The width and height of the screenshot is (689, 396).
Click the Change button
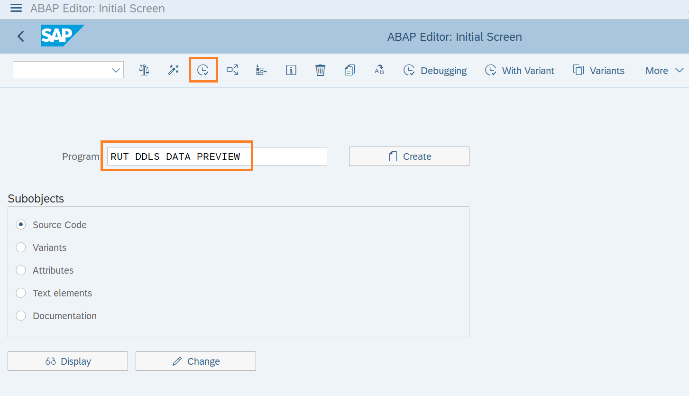coord(196,361)
